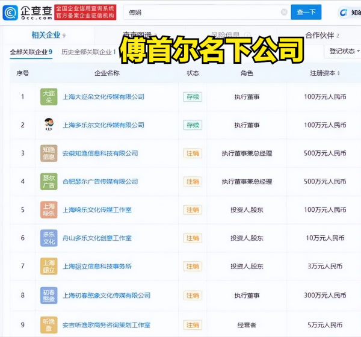Screen dimensions: 361x337
Task: Open the 上海多乐尔 cartoon avatar logo
Action: [x=49, y=125]
